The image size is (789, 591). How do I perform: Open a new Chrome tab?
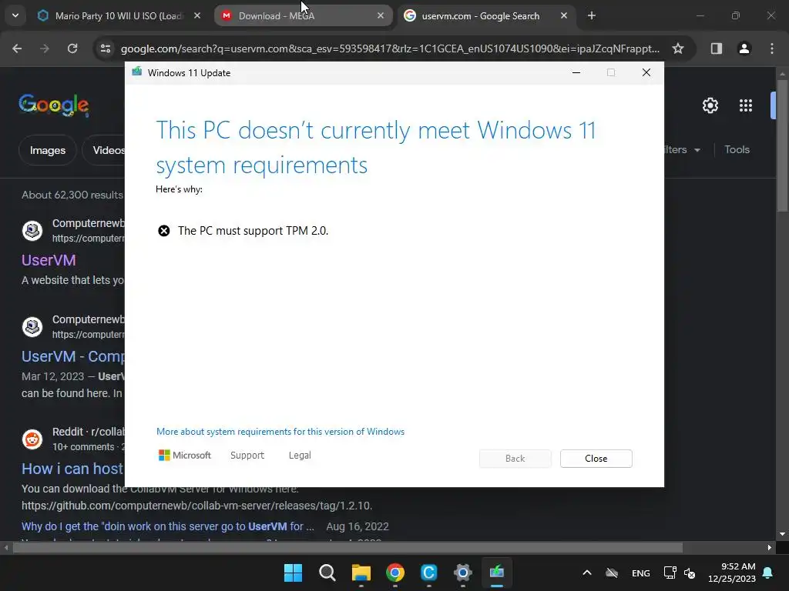592,16
